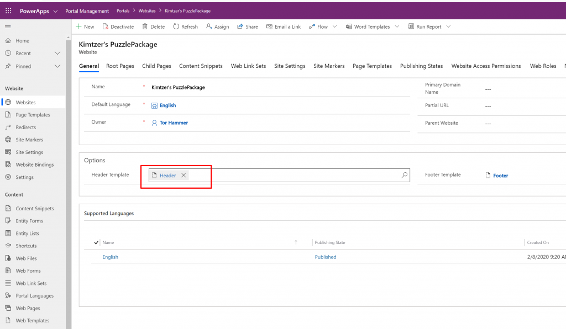Open Entity Forms in sidebar
This screenshot has width=566, height=329.
pyautogui.click(x=29, y=221)
